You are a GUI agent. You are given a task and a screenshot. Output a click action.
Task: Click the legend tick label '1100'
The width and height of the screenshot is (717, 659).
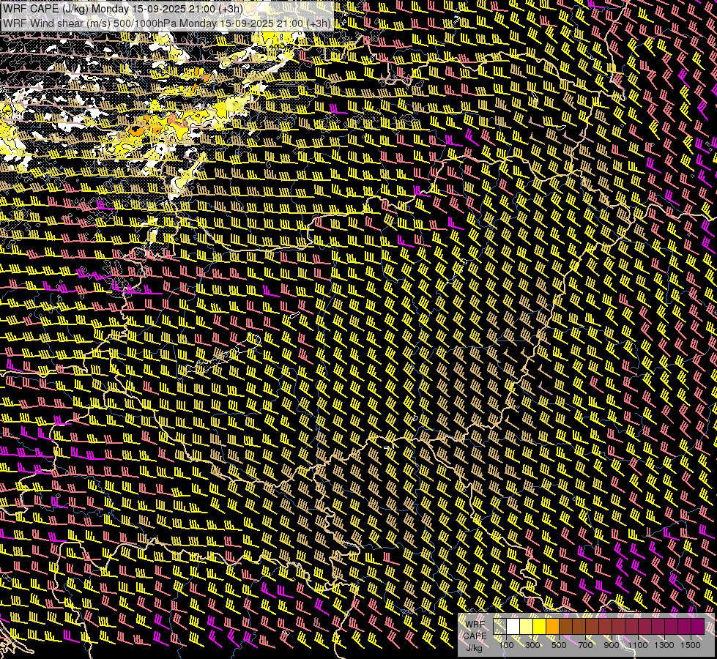638,645
